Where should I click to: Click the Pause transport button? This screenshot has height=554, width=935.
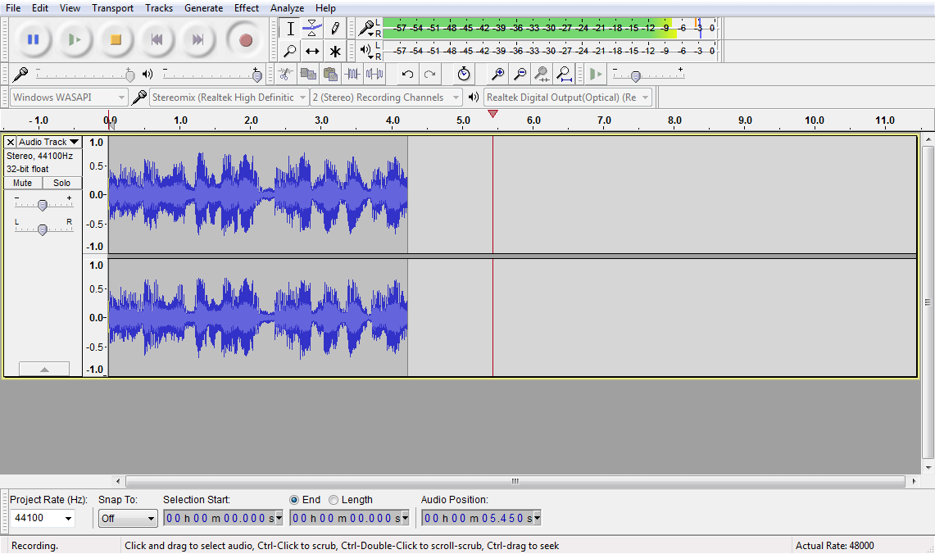(33, 39)
